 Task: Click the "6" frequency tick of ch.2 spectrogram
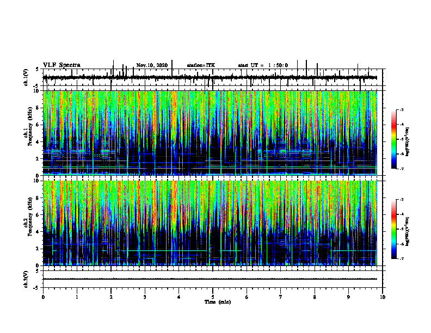coord(38,215)
